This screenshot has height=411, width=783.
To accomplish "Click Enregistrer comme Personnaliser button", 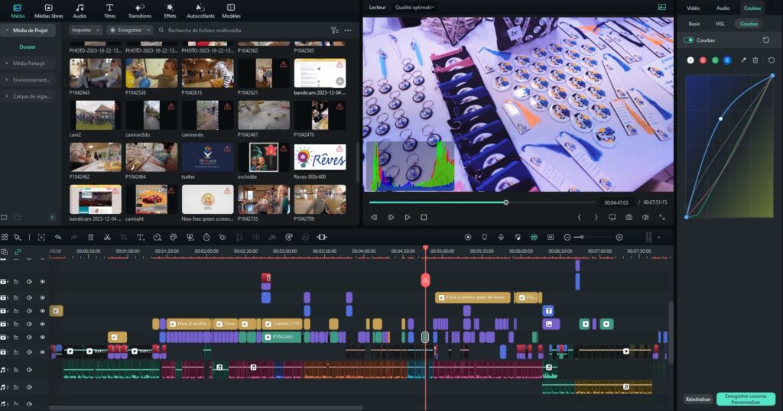I will 746,399.
